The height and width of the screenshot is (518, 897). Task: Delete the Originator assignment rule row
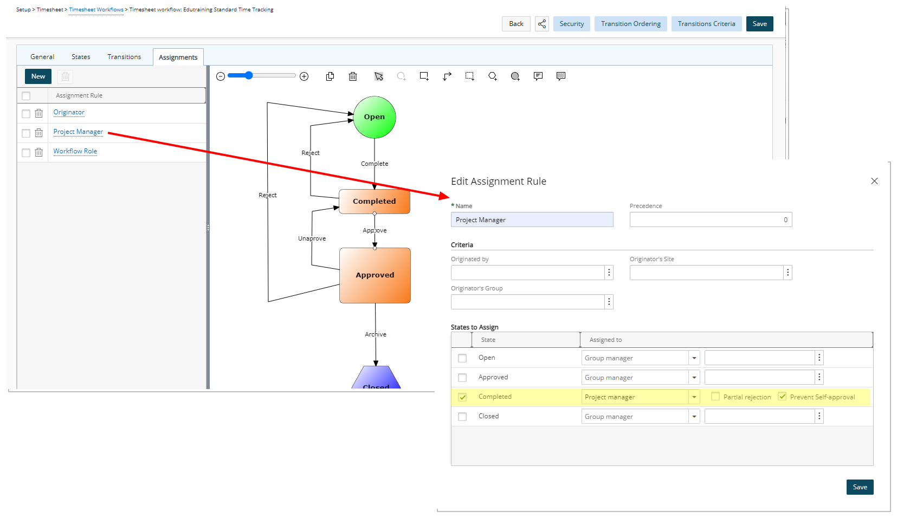tap(39, 113)
